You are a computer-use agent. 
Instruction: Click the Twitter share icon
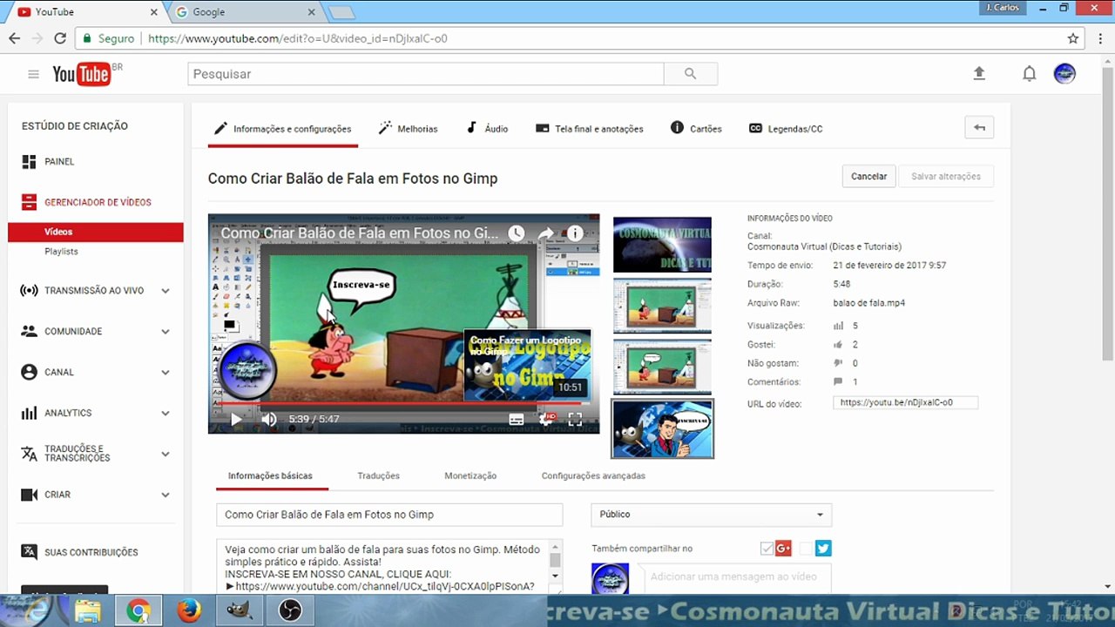pos(823,548)
